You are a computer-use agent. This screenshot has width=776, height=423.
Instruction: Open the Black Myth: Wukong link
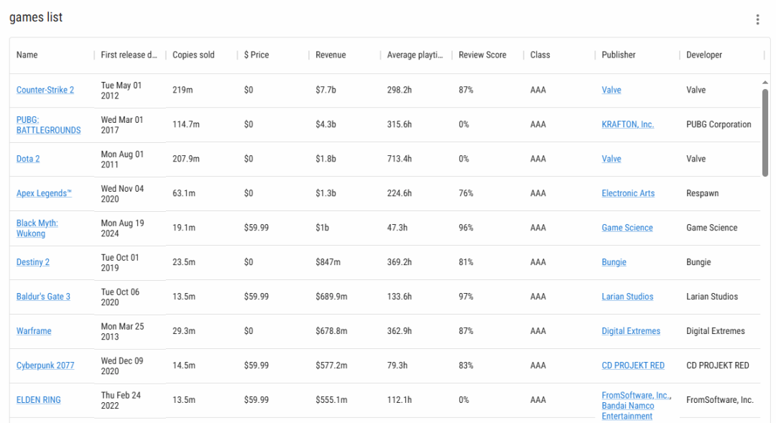coord(37,228)
